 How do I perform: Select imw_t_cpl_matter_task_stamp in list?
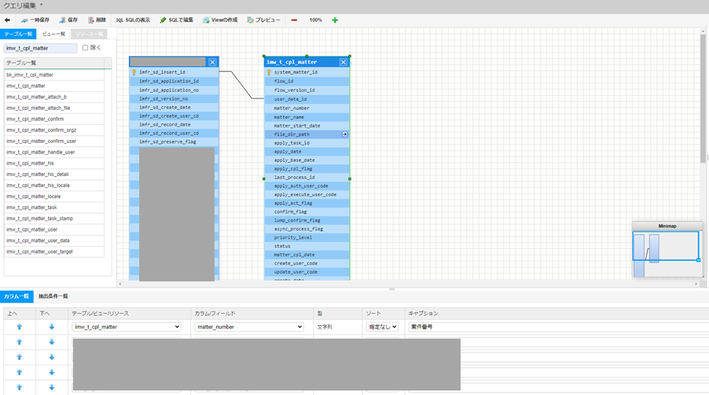click(x=54, y=219)
